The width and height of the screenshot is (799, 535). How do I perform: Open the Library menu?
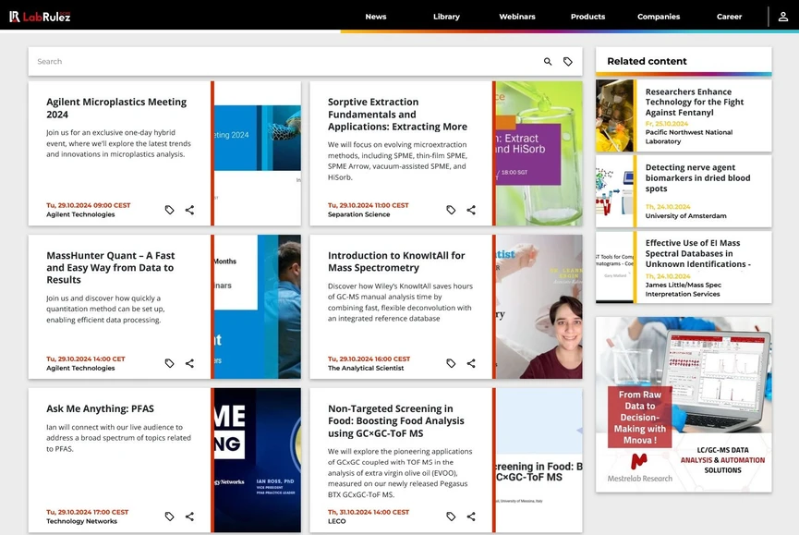click(446, 17)
